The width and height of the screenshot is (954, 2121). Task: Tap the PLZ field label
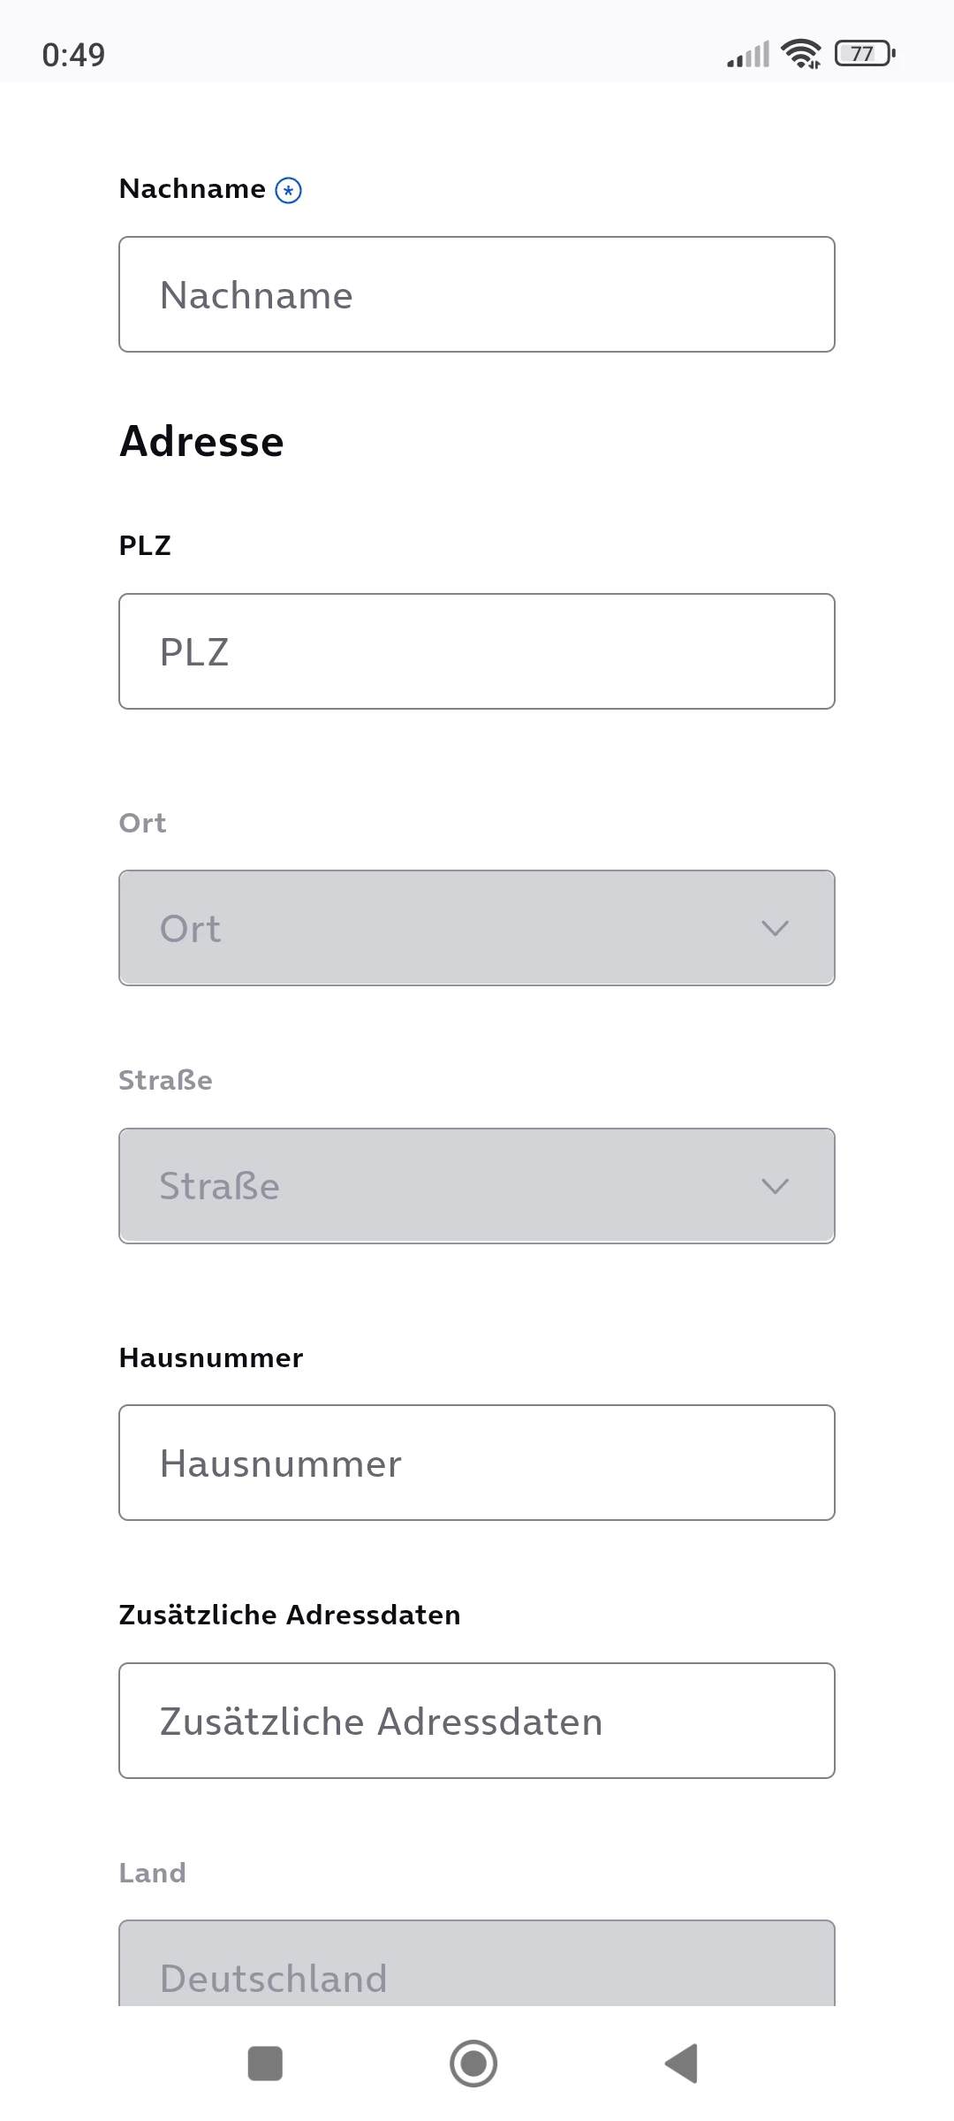[145, 545]
